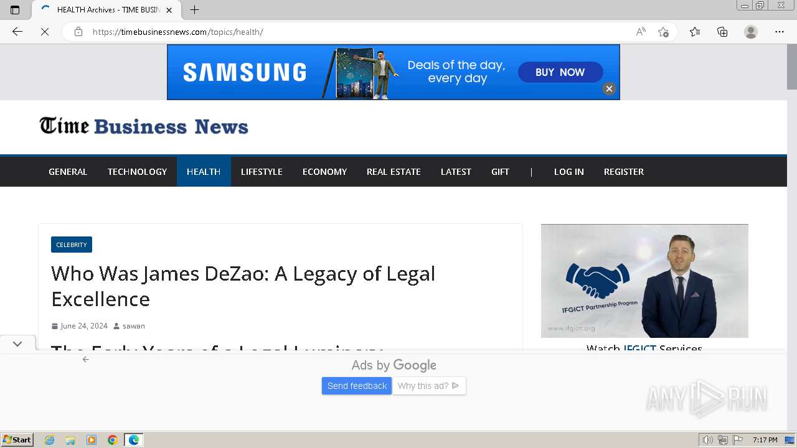Open the volume tray icon
The width and height of the screenshot is (797, 448).
point(707,440)
